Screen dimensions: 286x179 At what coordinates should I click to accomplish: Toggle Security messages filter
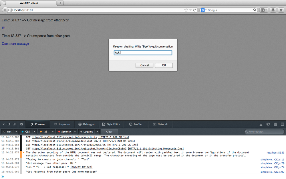64,131
